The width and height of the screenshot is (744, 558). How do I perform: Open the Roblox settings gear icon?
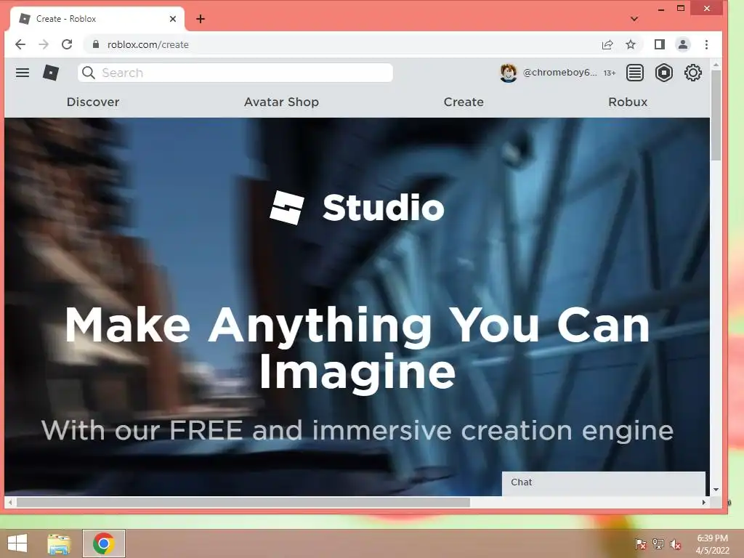click(692, 73)
